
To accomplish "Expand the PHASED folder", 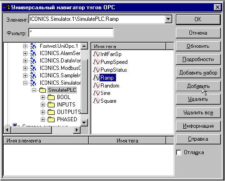I will (43, 119).
